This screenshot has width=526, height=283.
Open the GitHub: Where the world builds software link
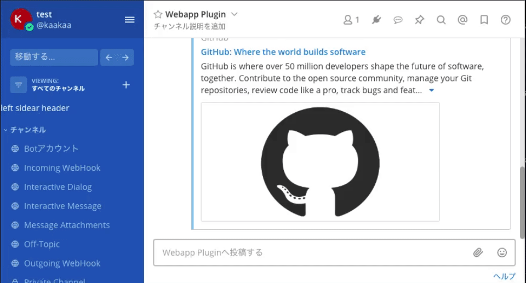(283, 52)
